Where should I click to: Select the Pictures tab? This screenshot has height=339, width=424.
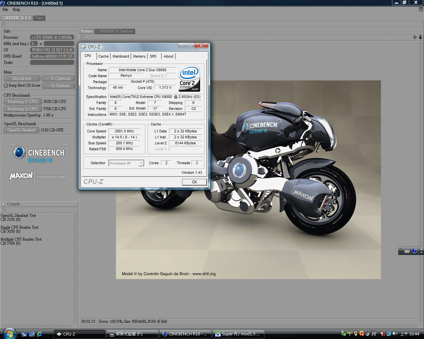(87, 31)
